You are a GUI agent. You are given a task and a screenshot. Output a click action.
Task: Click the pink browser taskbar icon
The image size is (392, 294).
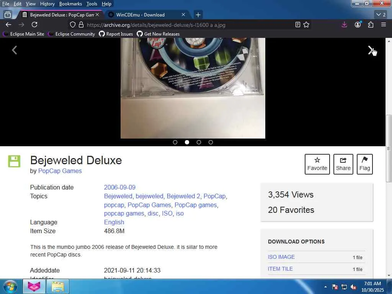34,286
